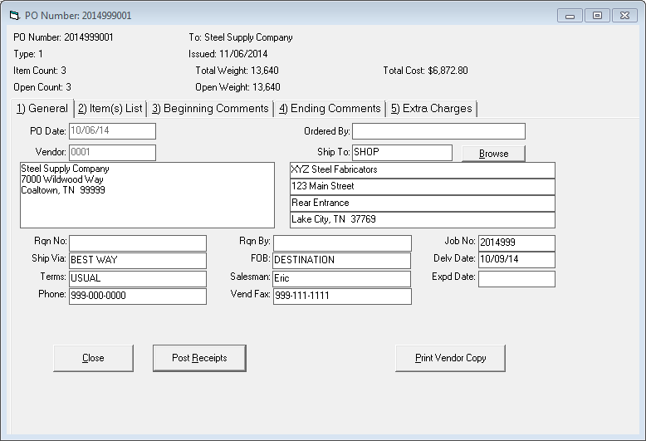Edit the Ship Via field

click(x=137, y=260)
